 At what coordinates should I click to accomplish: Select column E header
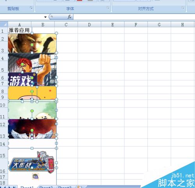coord(113,25)
